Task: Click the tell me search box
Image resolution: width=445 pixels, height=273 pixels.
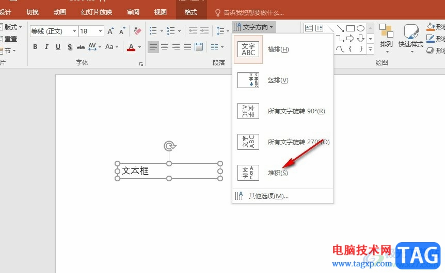Action: click(249, 12)
